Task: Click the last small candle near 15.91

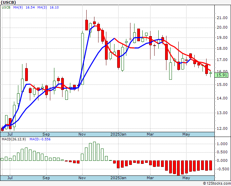Action: pos(211,73)
